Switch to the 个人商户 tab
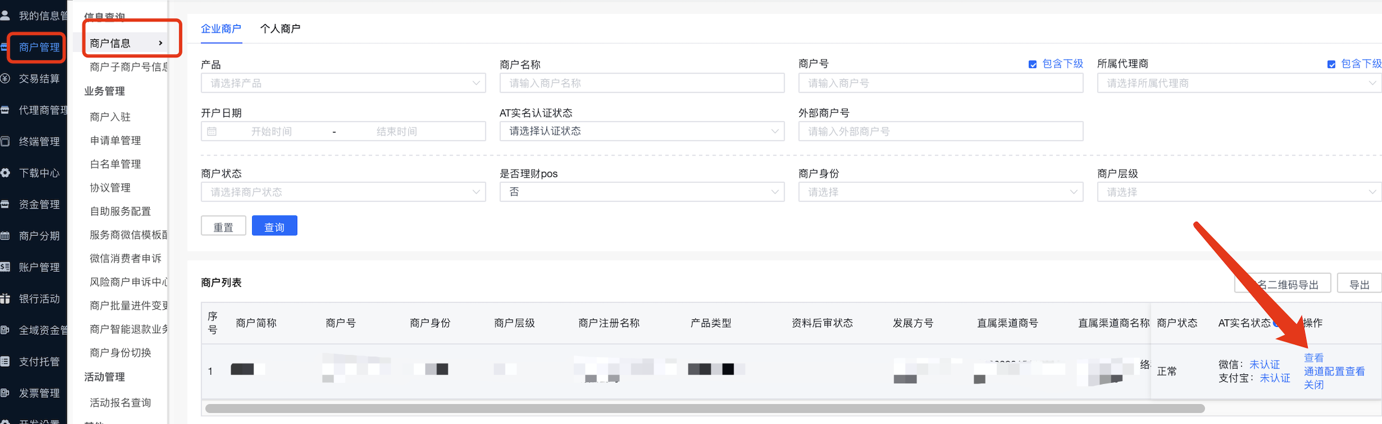Viewport: 1382px width, 424px height. coord(280,29)
